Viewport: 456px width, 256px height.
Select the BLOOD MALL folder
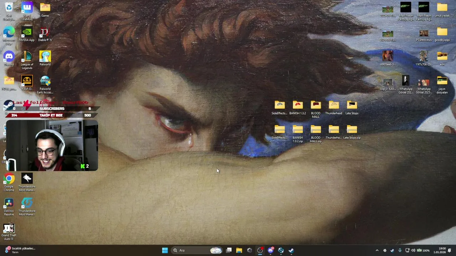click(316, 110)
